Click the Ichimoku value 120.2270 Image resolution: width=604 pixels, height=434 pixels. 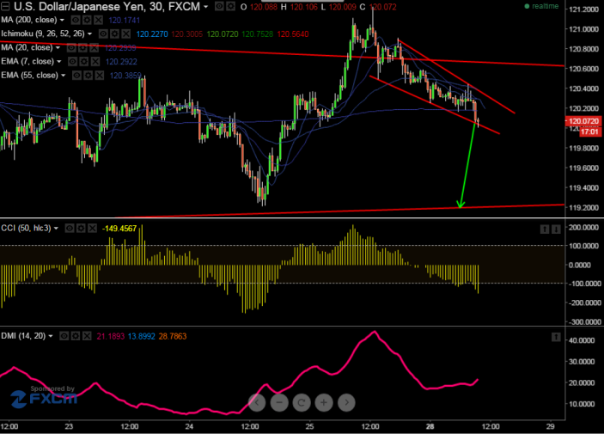point(152,34)
